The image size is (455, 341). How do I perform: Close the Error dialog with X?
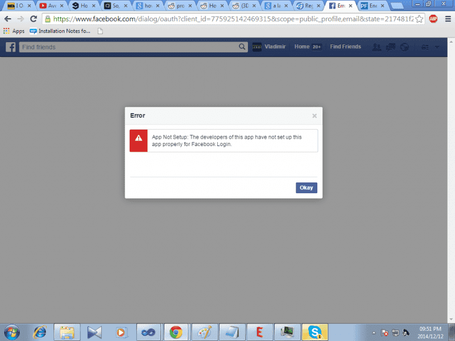pos(315,116)
